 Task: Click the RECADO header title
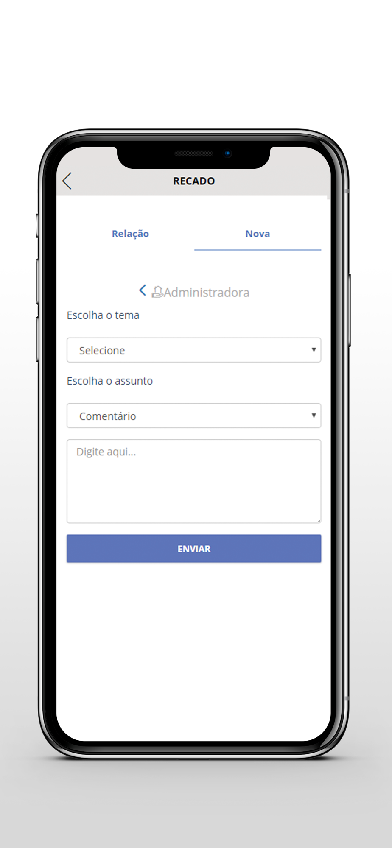194,181
